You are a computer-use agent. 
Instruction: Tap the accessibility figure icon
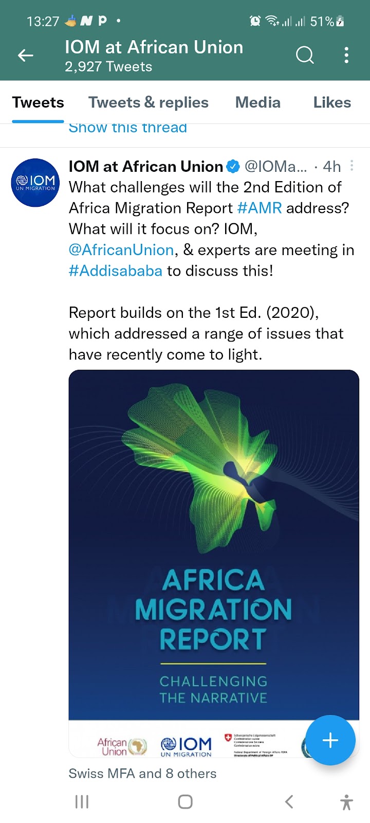(x=347, y=802)
